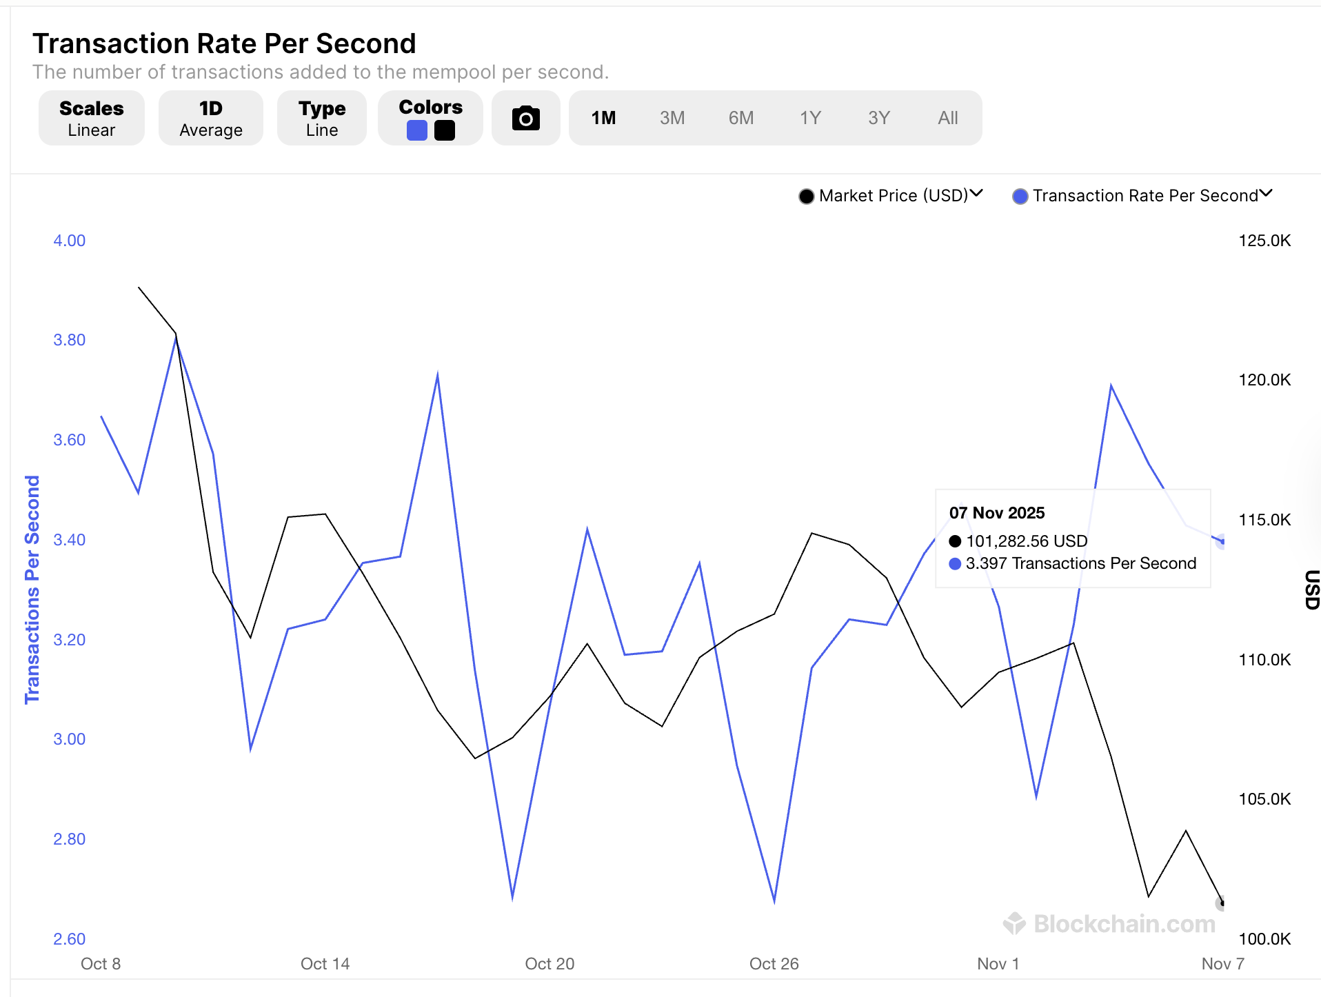1321x997 pixels.
Task: Toggle the 1D Average setting
Action: point(210,119)
